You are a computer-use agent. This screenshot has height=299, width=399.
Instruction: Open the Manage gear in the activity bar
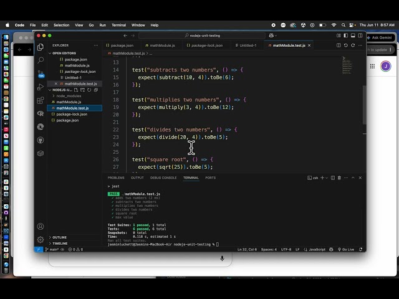point(41,239)
